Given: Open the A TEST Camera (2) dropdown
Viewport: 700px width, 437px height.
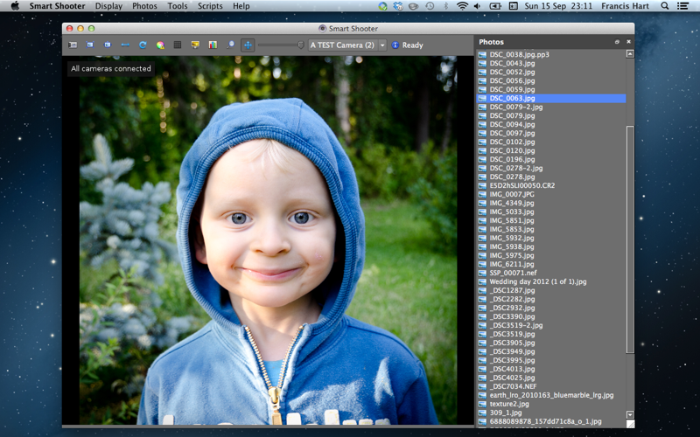Looking at the screenshot, I should click(347, 45).
